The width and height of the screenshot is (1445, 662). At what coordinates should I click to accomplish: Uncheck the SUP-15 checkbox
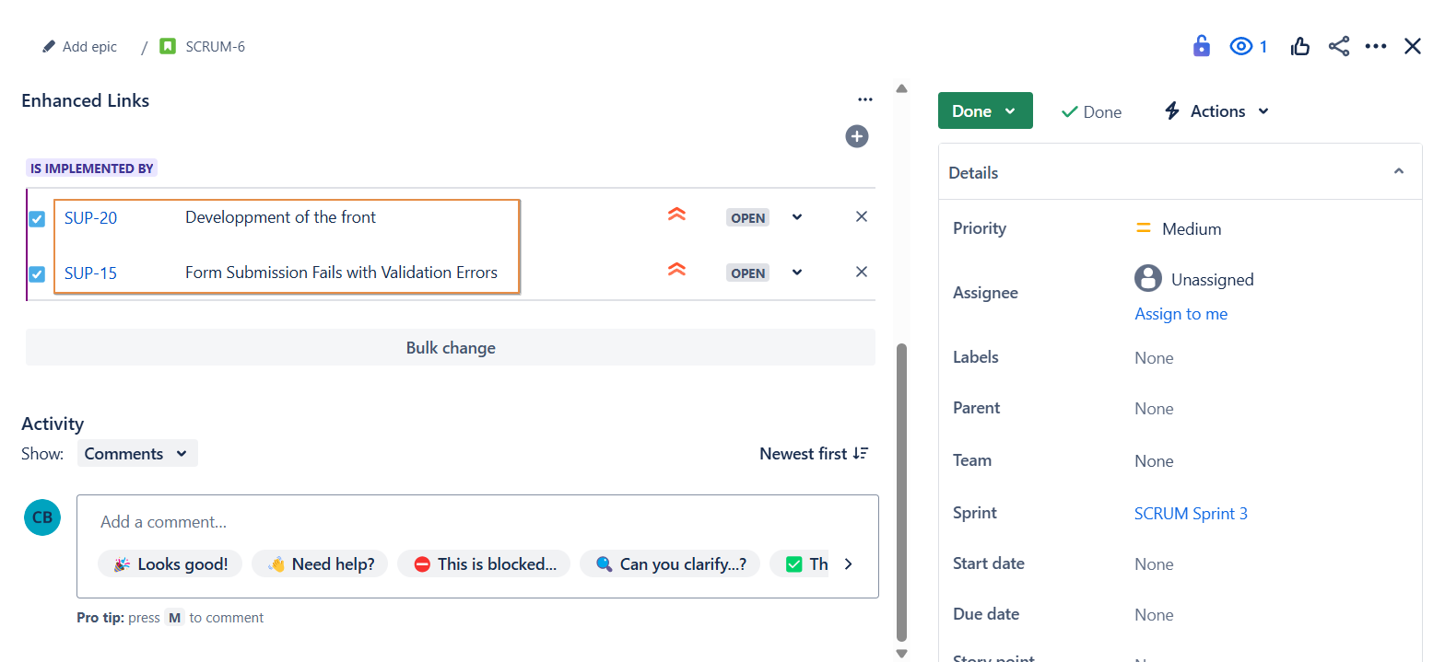click(x=37, y=273)
